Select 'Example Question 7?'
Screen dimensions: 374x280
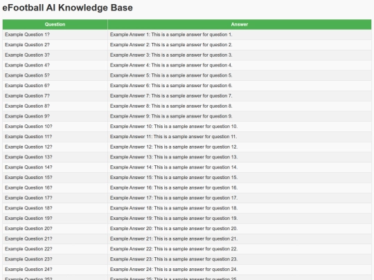coord(55,96)
